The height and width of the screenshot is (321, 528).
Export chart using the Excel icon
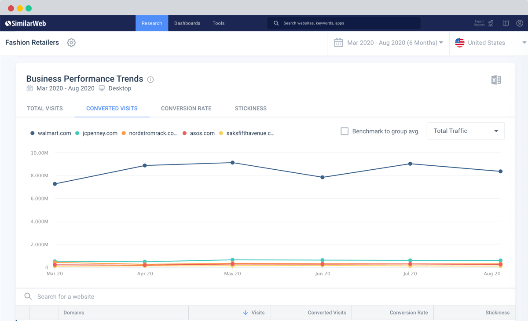tap(496, 80)
